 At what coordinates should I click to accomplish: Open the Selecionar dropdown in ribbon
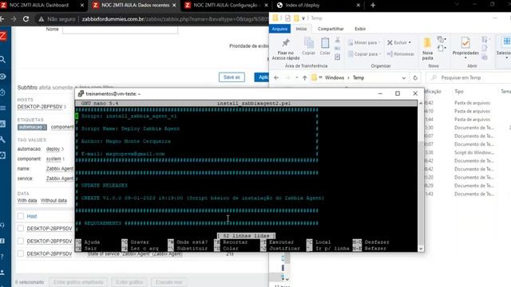[x=506, y=58]
